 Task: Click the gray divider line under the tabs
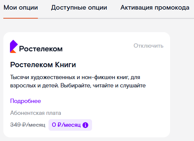(116, 18)
